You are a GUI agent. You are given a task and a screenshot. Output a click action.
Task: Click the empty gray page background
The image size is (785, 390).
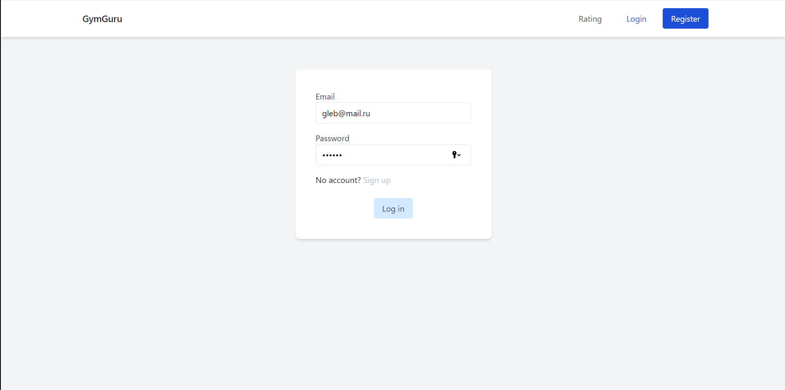tap(164, 246)
